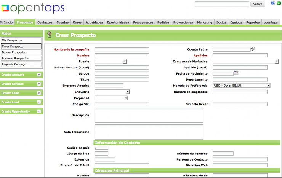
Task: Click the Código de área field
Action: pos(101,154)
